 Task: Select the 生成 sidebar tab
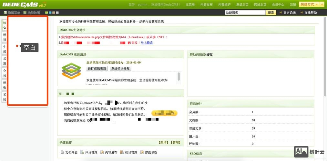tap(5, 49)
